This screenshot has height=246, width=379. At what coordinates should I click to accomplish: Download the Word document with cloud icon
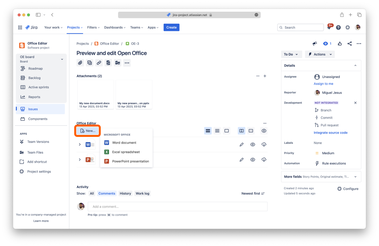tap(264, 144)
